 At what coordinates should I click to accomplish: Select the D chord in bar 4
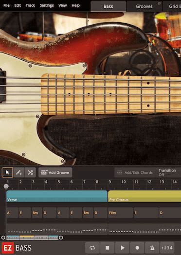point(50,213)
